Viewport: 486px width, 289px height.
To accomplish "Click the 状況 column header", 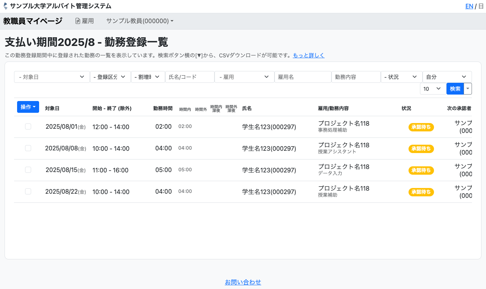I will point(406,108).
